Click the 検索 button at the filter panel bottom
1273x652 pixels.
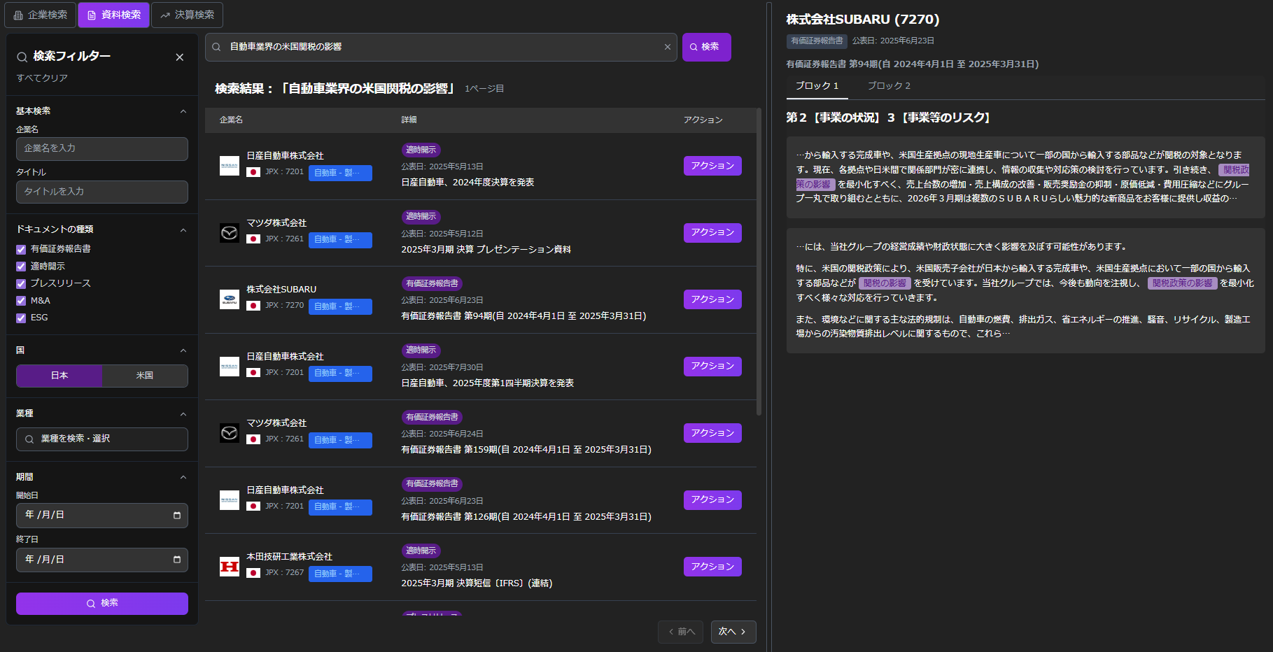pyautogui.click(x=102, y=604)
